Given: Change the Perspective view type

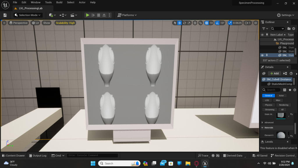Looking at the screenshot, I should coord(18,23).
